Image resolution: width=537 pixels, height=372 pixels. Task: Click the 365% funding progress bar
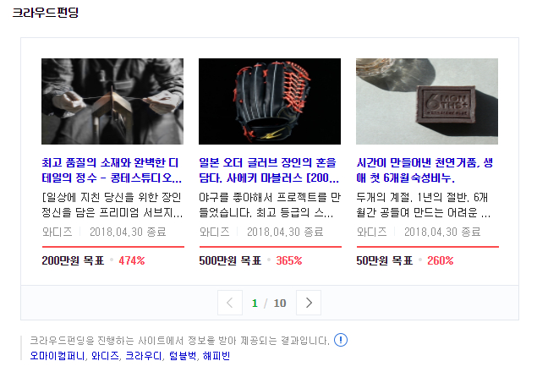point(271,246)
